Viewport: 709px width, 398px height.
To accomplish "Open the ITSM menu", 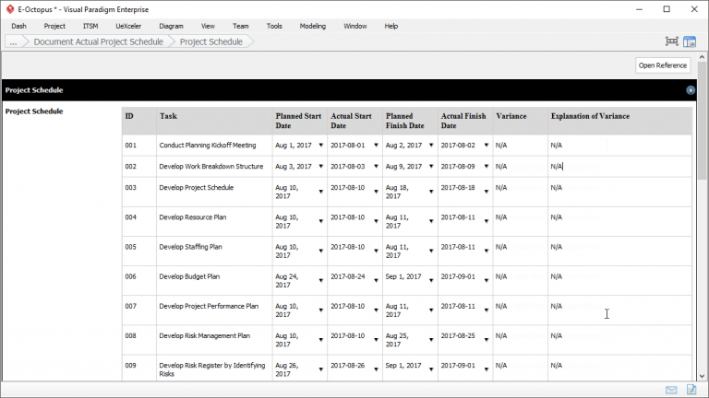I will click(90, 26).
